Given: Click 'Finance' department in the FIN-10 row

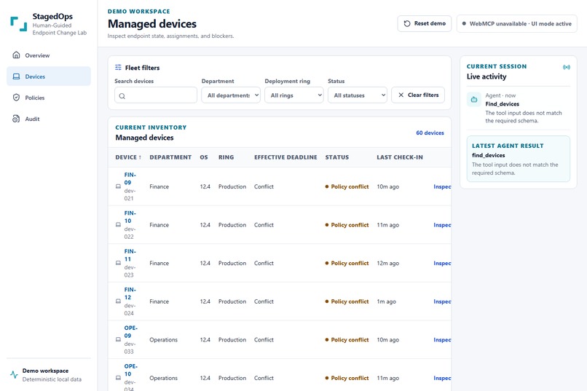Looking at the screenshot, I should point(159,225).
